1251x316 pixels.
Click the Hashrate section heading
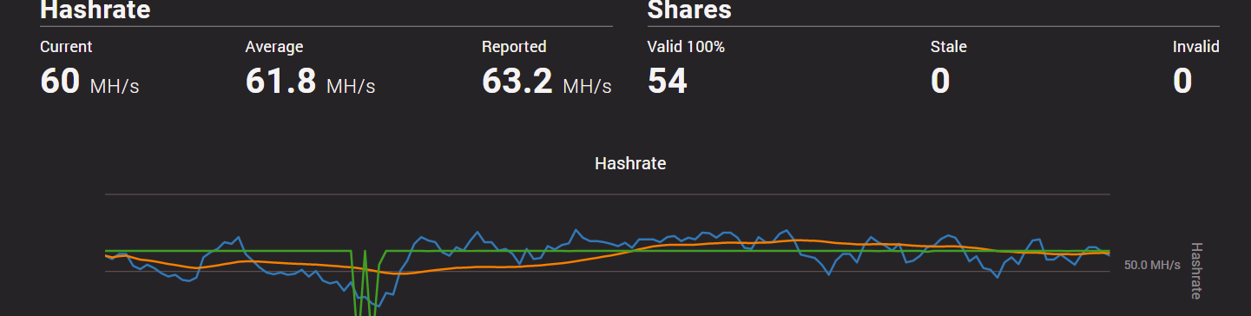tap(95, 10)
